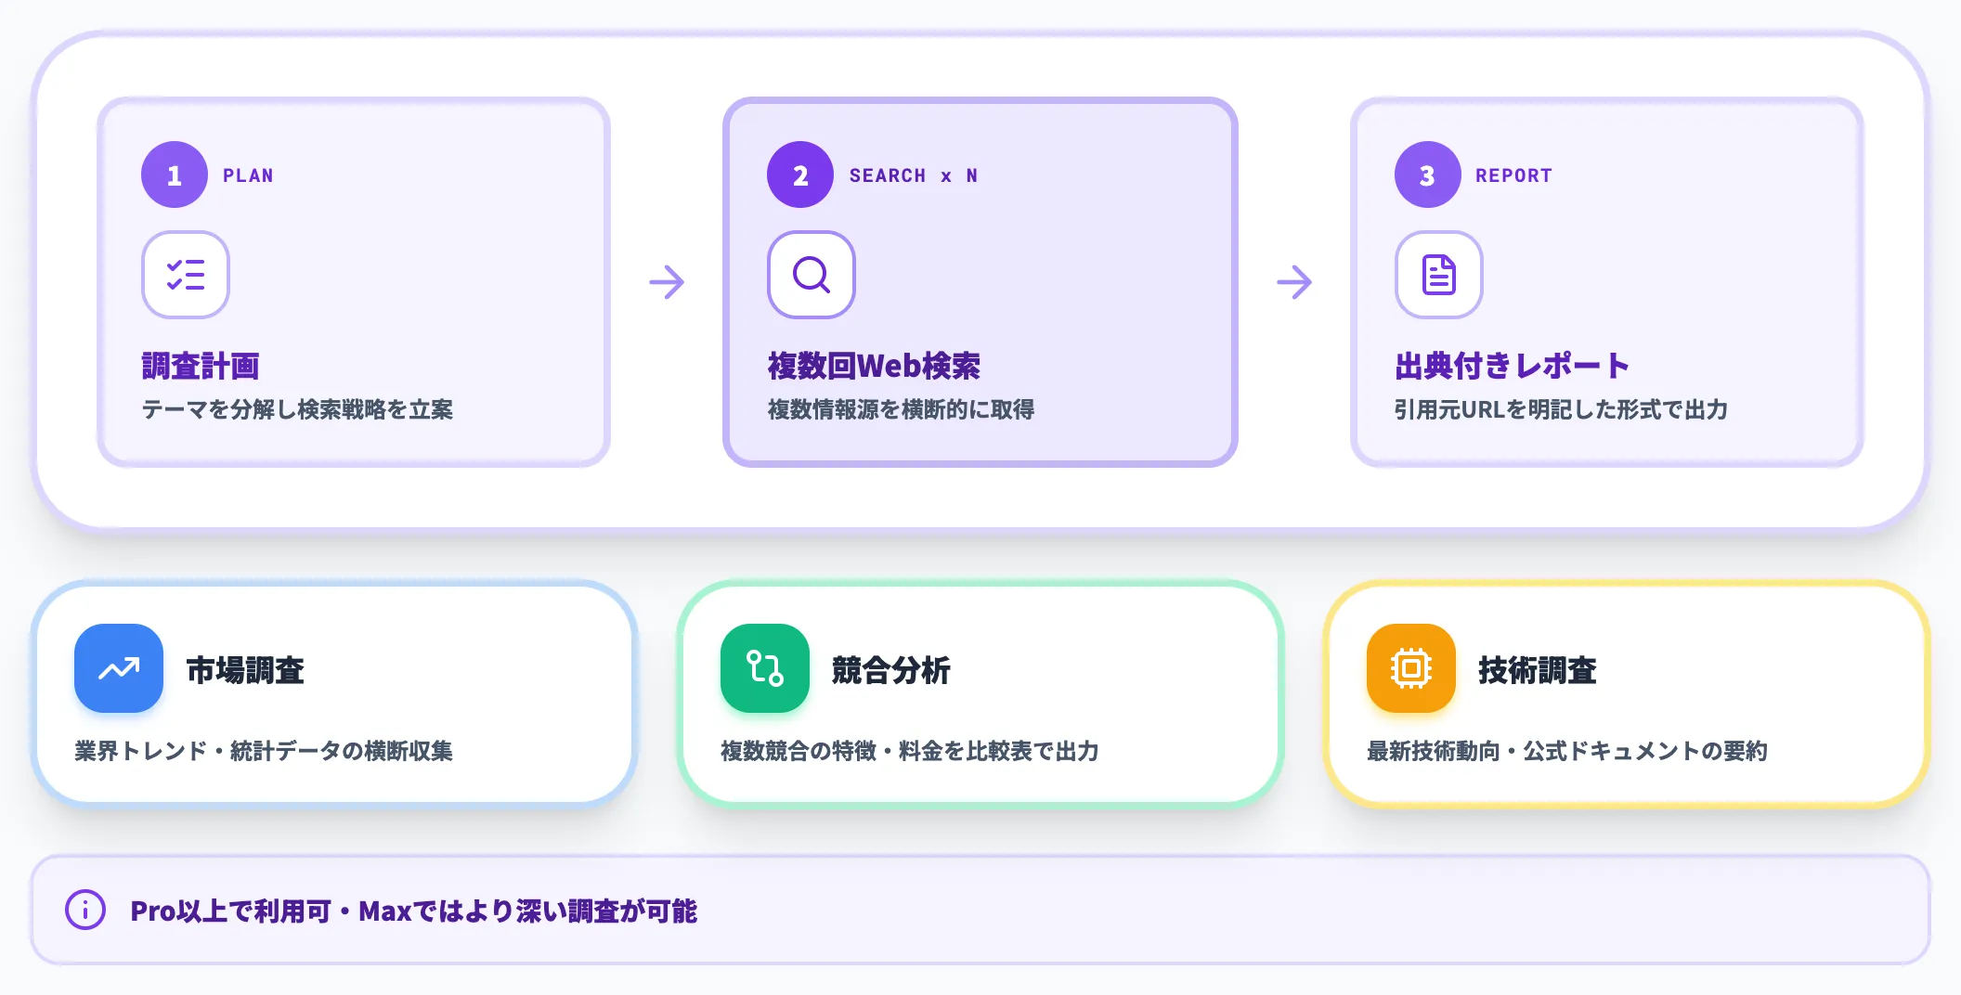Open the 市場調査 card title

[245, 670]
